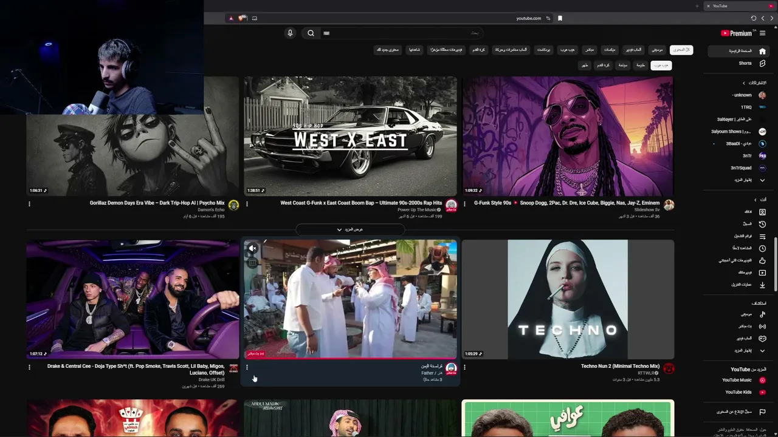
Task: Select the شاهدتها (Watched) filter chip
Action: [415, 50]
